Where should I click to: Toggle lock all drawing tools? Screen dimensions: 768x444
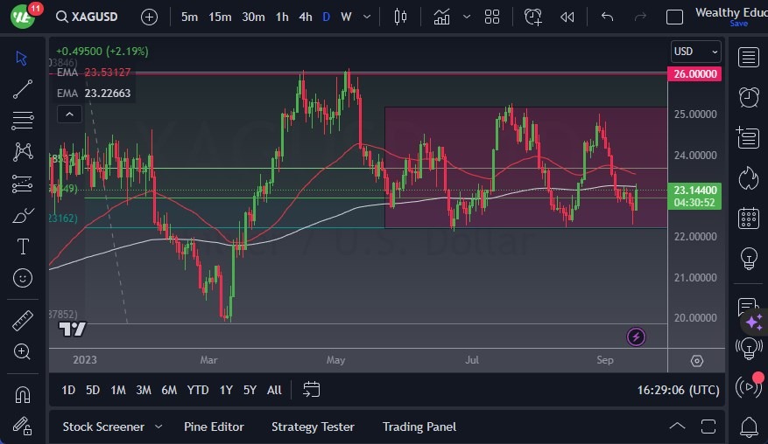pyautogui.click(x=23, y=426)
